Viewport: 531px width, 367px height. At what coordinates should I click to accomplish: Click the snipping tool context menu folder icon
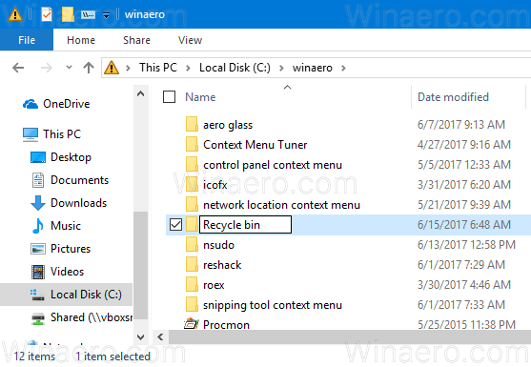pyautogui.click(x=192, y=304)
